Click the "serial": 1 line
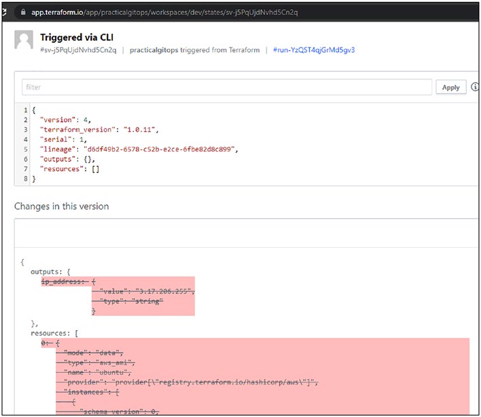Viewport: 481px width, 417px height. (63, 139)
